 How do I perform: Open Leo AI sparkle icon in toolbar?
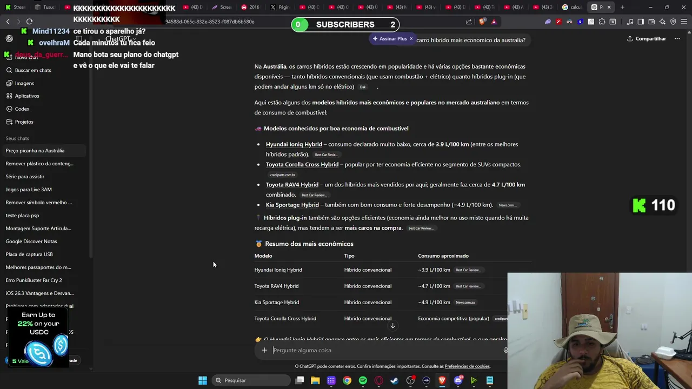point(662,22)
